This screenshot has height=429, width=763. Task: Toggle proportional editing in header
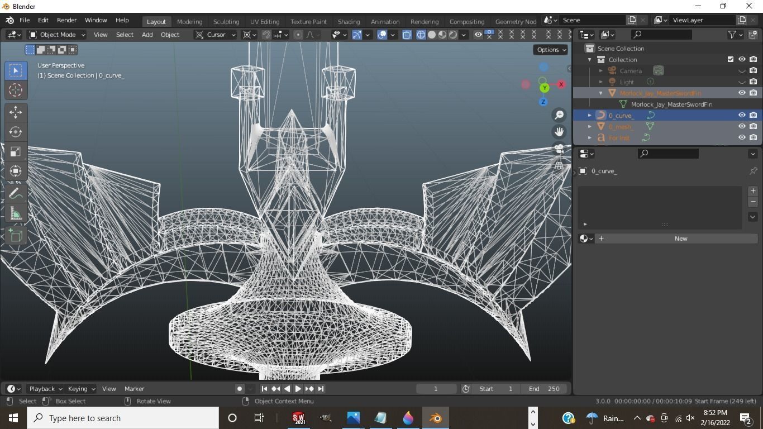point(298,35)
